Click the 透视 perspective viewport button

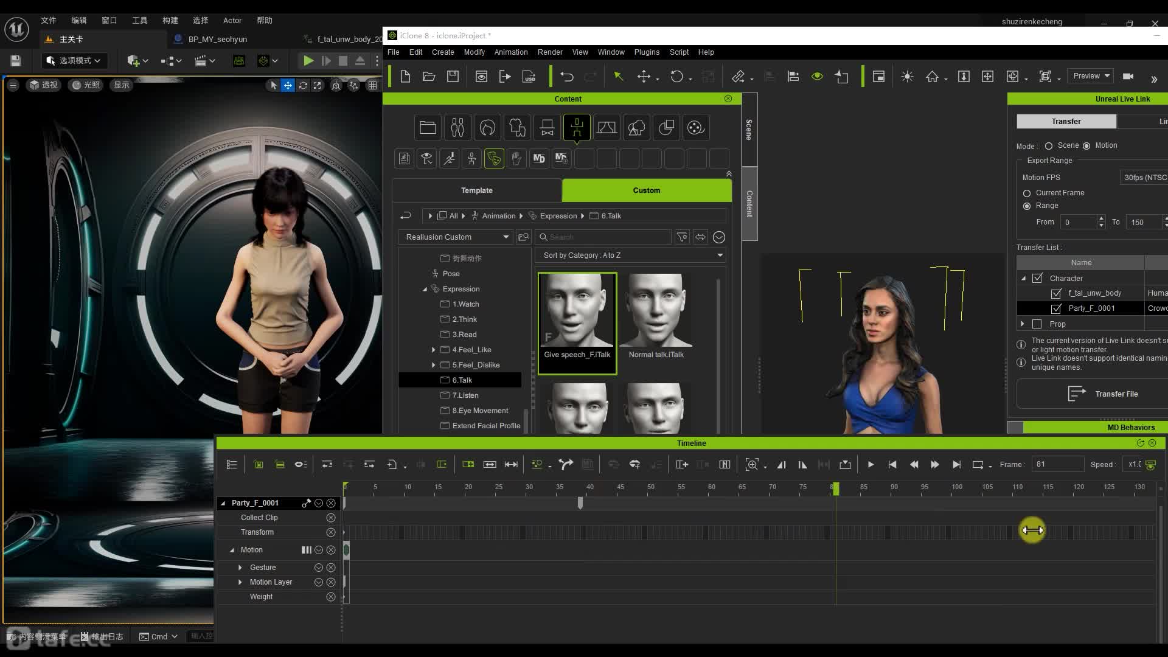pyautogui.click(x=44, y=85)
